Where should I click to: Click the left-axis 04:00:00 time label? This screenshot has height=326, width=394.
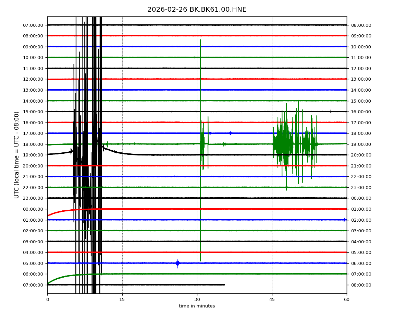pyautogui.click(x=34, y=252)
